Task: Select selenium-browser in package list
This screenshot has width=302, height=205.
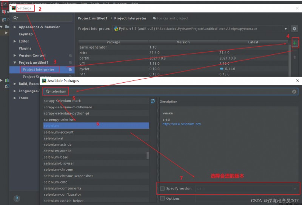Action: tap(96, 163)
